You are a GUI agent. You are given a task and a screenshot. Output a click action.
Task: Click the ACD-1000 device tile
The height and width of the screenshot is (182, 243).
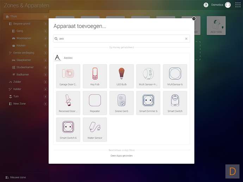216,26
